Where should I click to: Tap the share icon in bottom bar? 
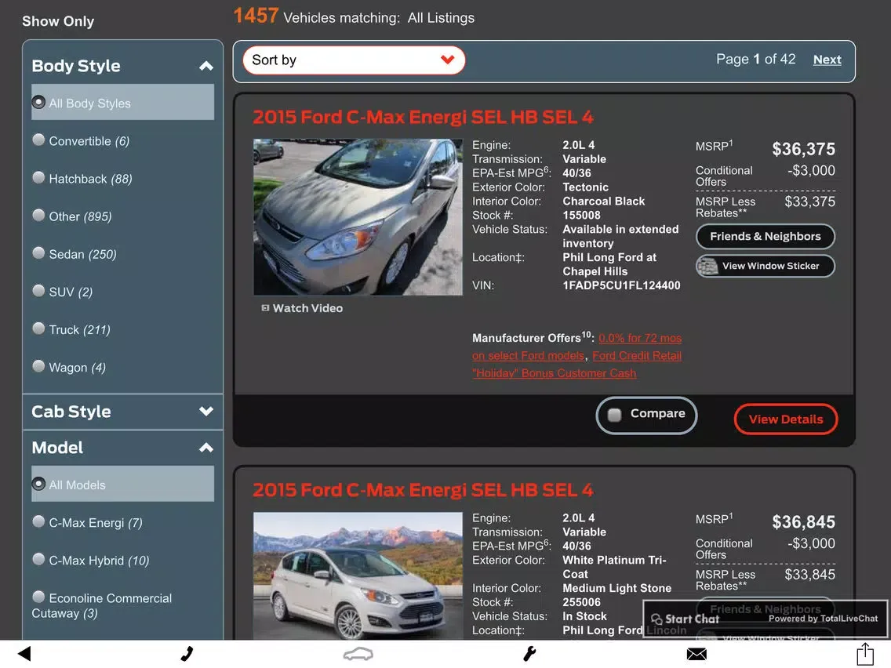[865, 654]
